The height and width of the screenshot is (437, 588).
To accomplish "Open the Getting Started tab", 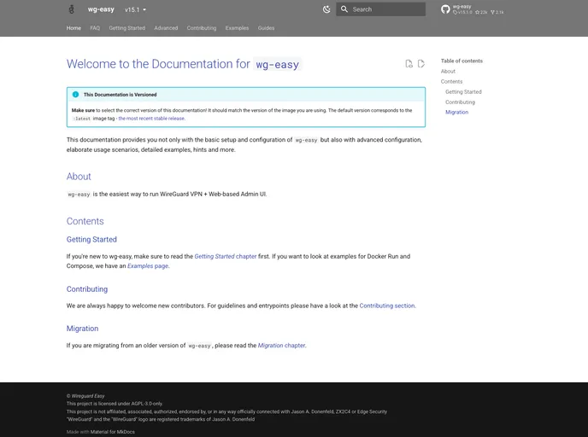I will coord(126,28).
